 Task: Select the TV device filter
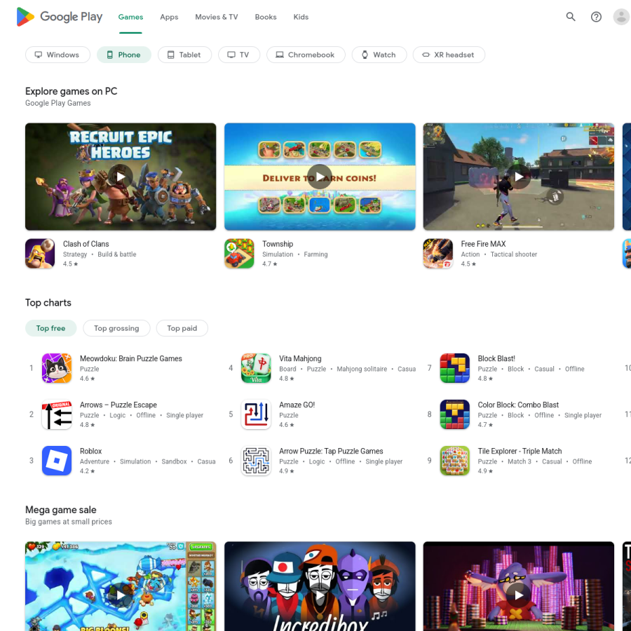click(239, 55)
